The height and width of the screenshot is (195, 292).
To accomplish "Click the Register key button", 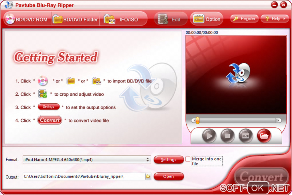I will pyautogui.click(x=244, y=19).
